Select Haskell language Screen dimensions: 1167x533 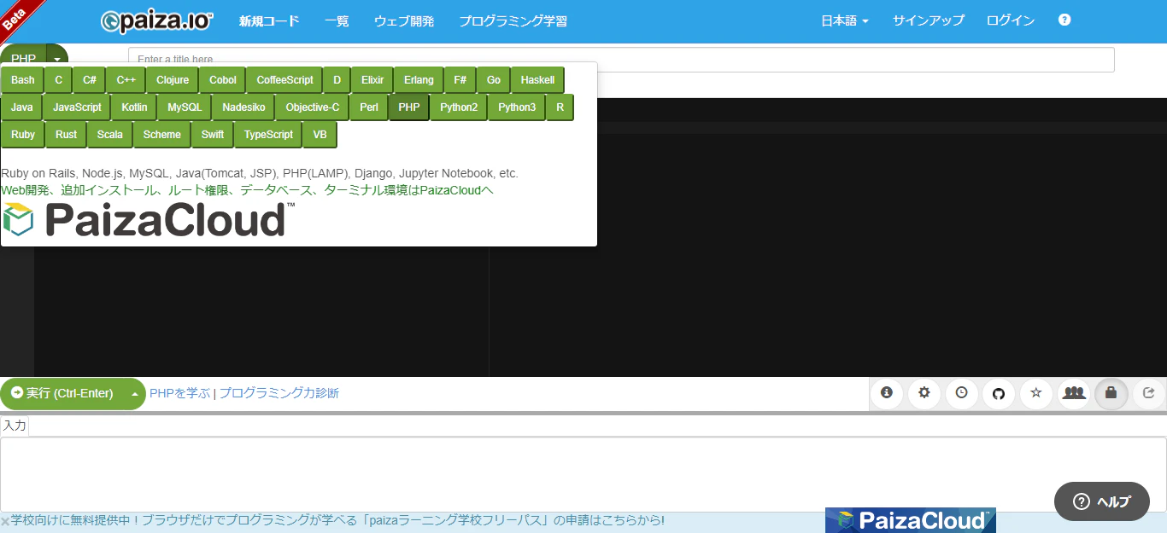click(x=537, y=80)
